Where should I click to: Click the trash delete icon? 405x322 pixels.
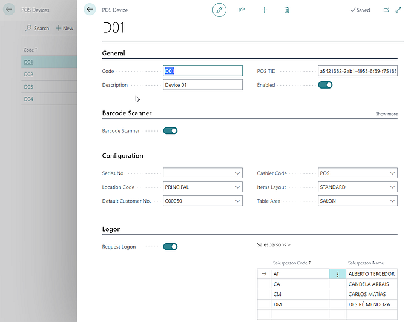(286, 10)
